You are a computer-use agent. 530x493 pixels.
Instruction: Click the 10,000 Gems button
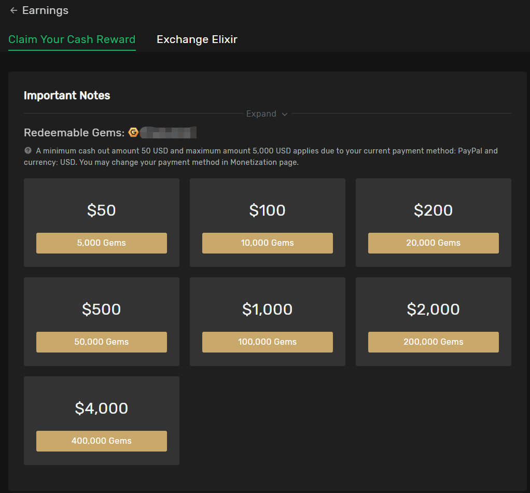point(268,243)
